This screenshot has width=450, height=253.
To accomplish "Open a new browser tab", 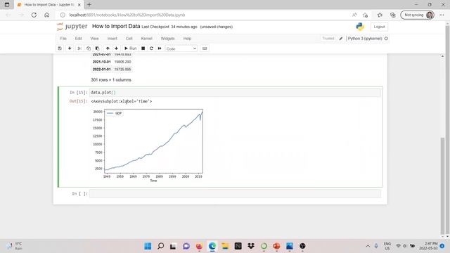I will [x=89, y=5].
